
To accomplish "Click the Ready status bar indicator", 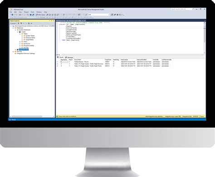I will [14, 120].
